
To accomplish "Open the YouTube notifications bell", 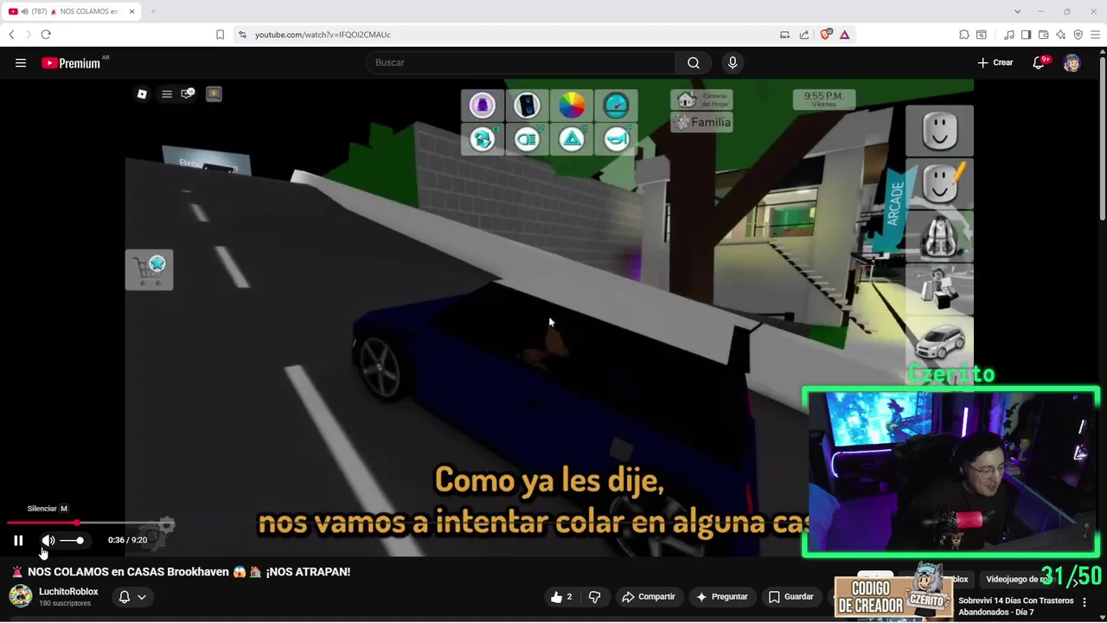I will click(1040, 62).
